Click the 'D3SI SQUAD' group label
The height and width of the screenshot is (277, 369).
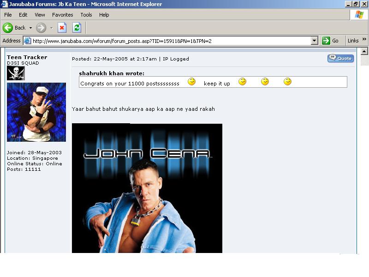pyautogui.click(x=23, y=63)
